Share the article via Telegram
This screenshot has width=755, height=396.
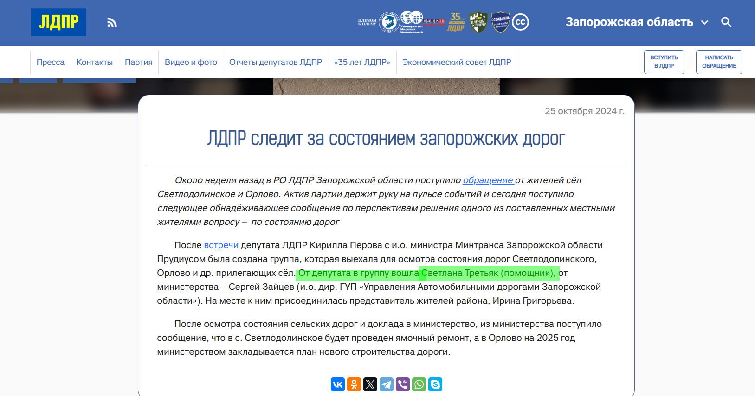[x=387, y=384]
